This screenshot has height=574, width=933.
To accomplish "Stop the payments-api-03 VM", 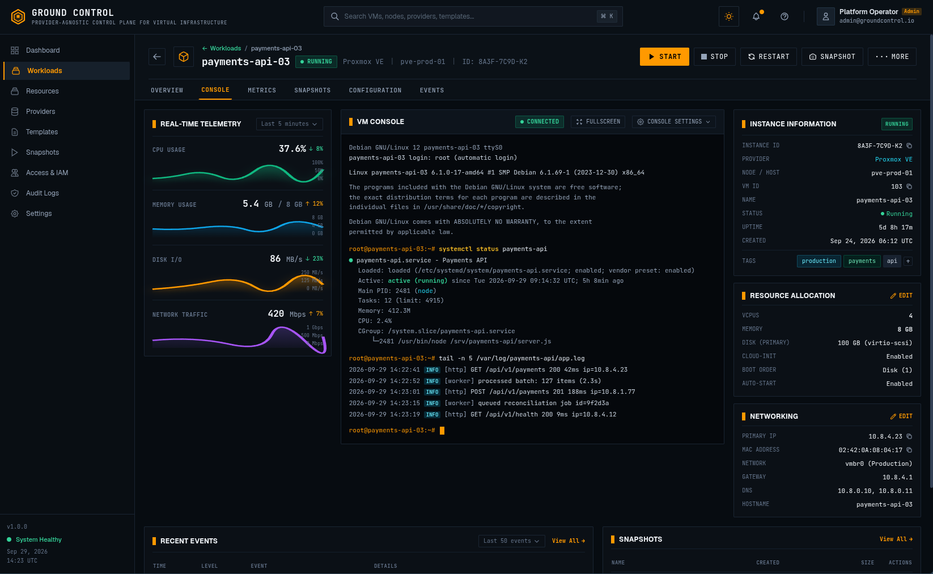I will point(715,57).
